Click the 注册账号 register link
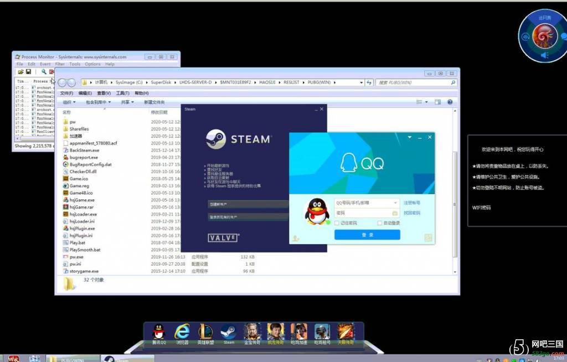 point(411,203)
